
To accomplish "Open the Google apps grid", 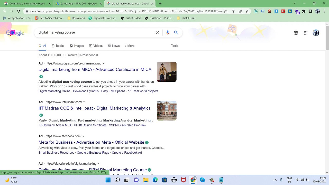I will pos(306,33).
